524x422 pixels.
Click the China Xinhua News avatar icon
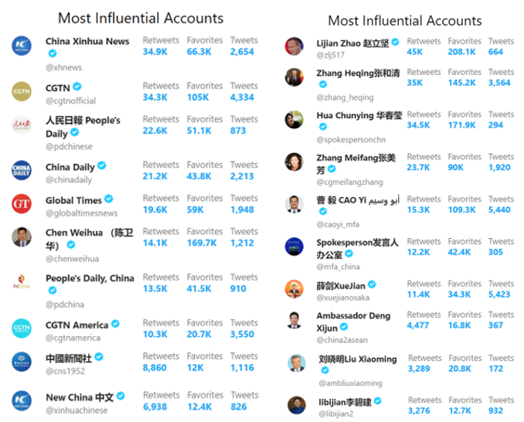[22, 46]
